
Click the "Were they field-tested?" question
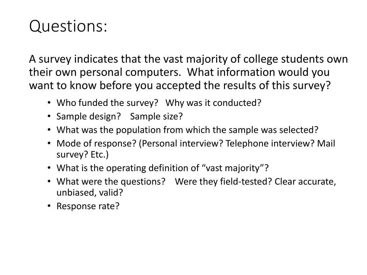tap(224, 182)
